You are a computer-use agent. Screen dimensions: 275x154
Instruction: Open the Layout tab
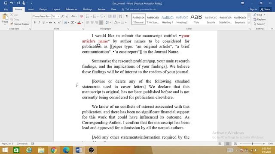(x=56, y=9)
